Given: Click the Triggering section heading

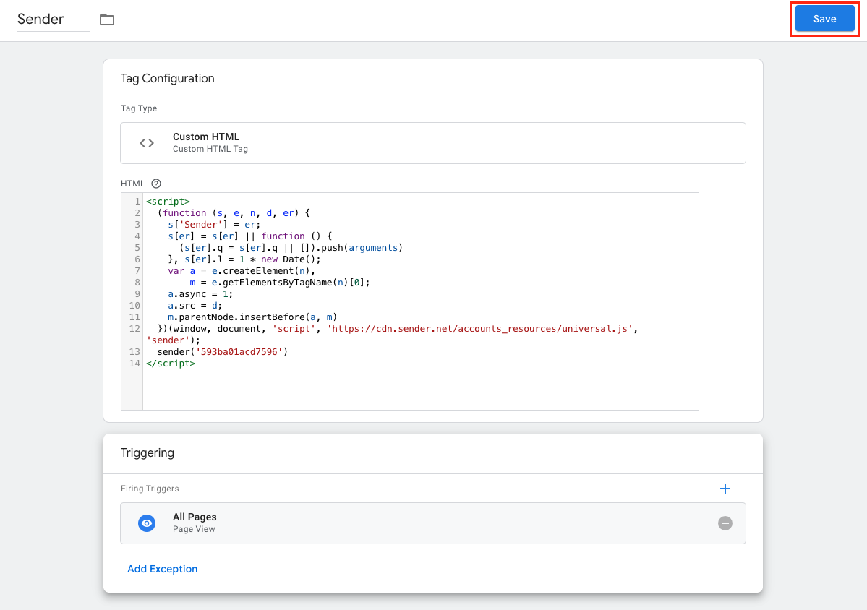Looking at the screenshot, I should pos(148,453).
